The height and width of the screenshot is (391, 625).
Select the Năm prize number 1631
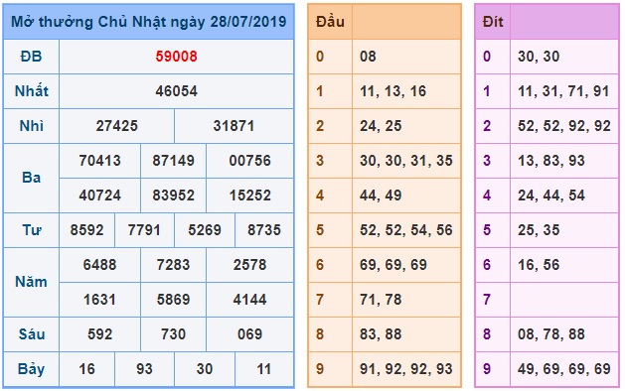99,300
